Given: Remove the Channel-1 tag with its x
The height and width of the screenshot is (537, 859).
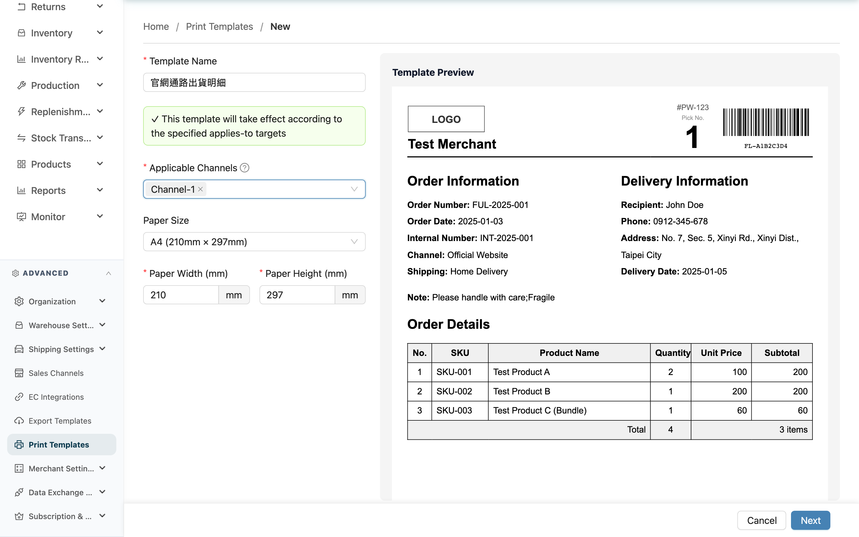Looking at the screenshot, I should tap(200, 189).
